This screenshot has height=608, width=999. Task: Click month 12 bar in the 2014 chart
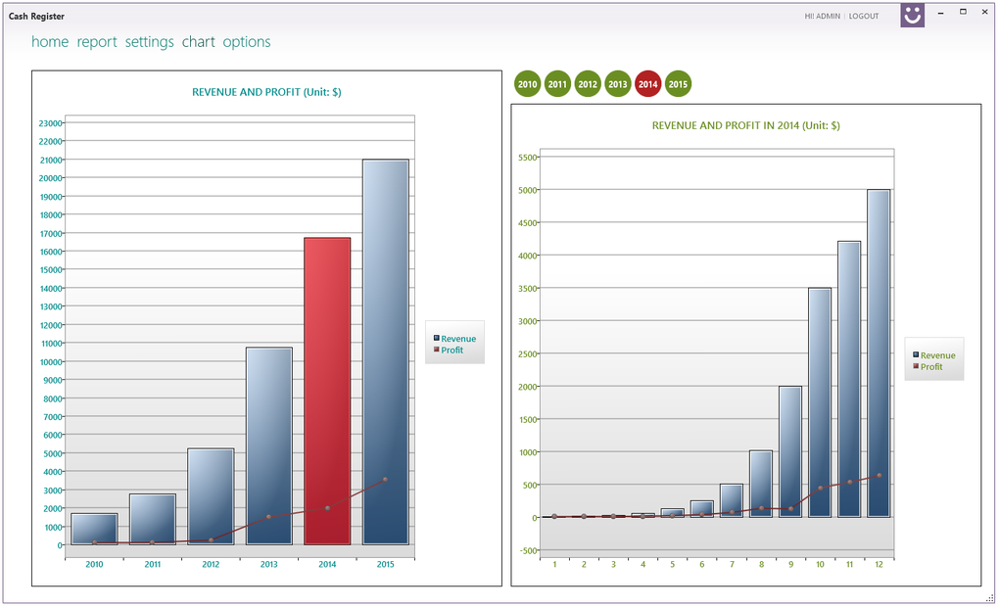[879, 353]
